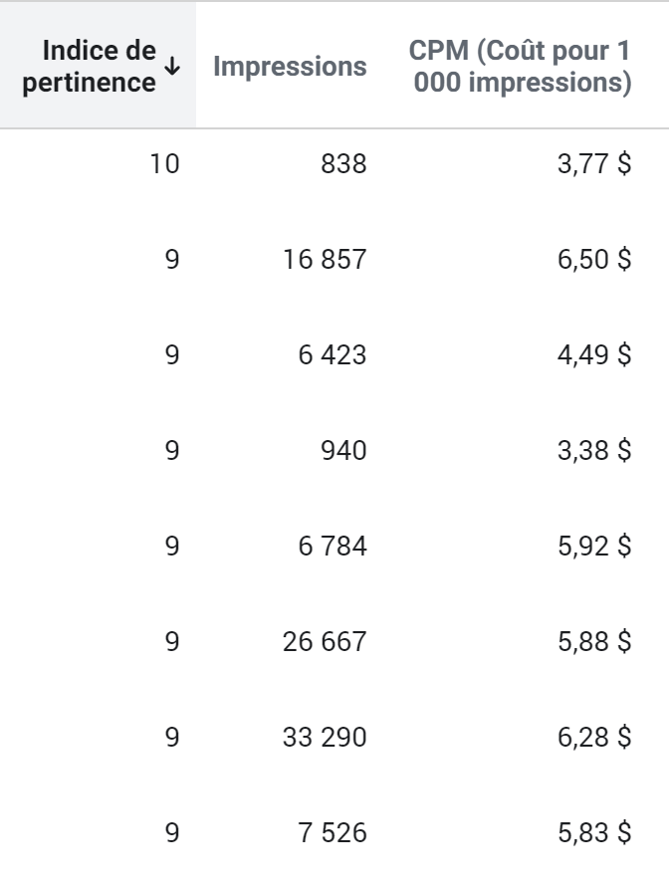The height and width of the screenshot is (890, 669).
Task: Select the relevance score 10 cell
Action: [164, 164]
